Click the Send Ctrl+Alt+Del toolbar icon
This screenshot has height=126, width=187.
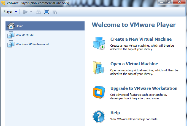tap(38, 12)
